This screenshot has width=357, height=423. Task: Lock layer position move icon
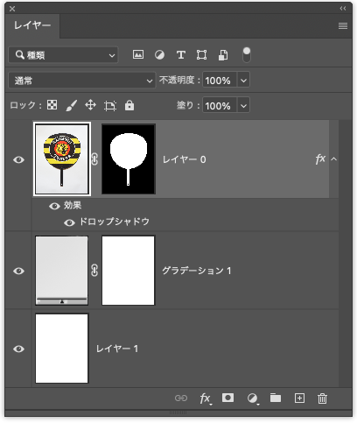(x=90, y=105)
